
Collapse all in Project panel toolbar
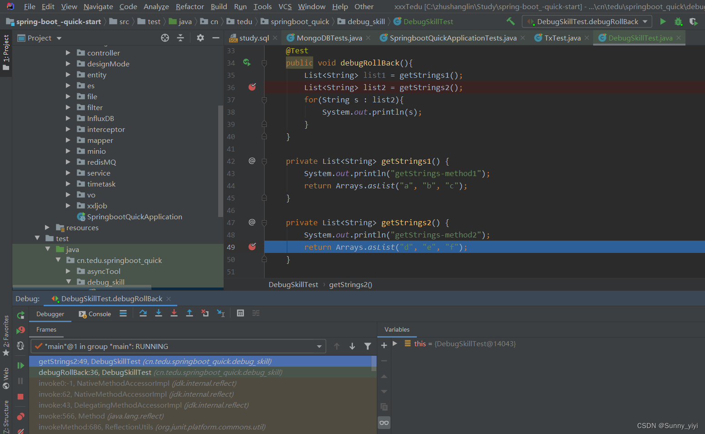(180, 38)
